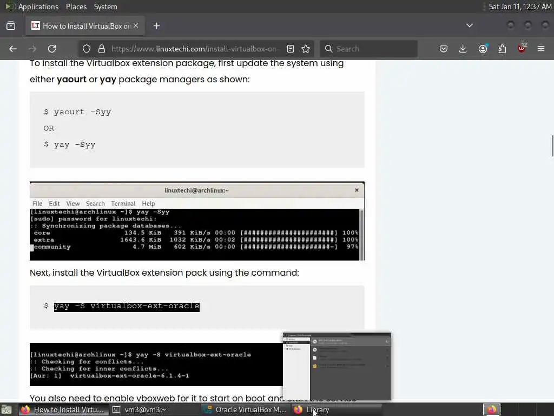Toggle reader view icon
Image resolution: width=554 pixels, height=416 pixels.
pyautogui.click(x=291, y=49)
